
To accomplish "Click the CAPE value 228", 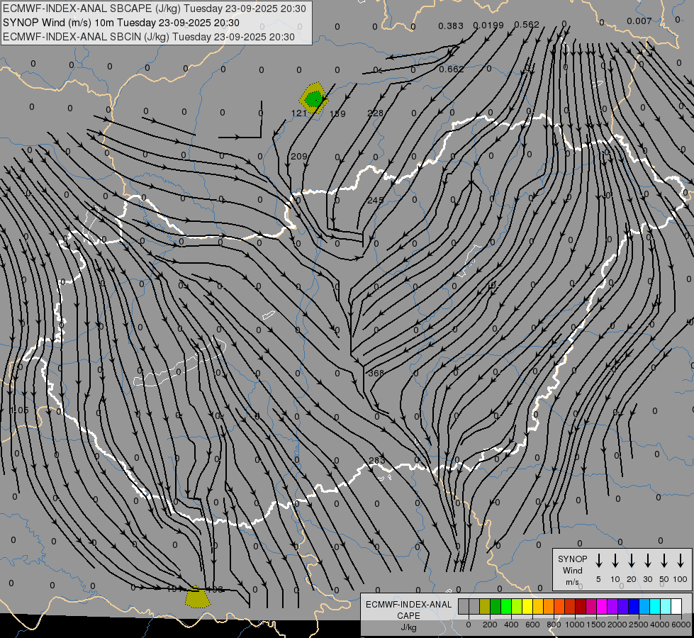I will pyautogui.click(x=375, y=113).
